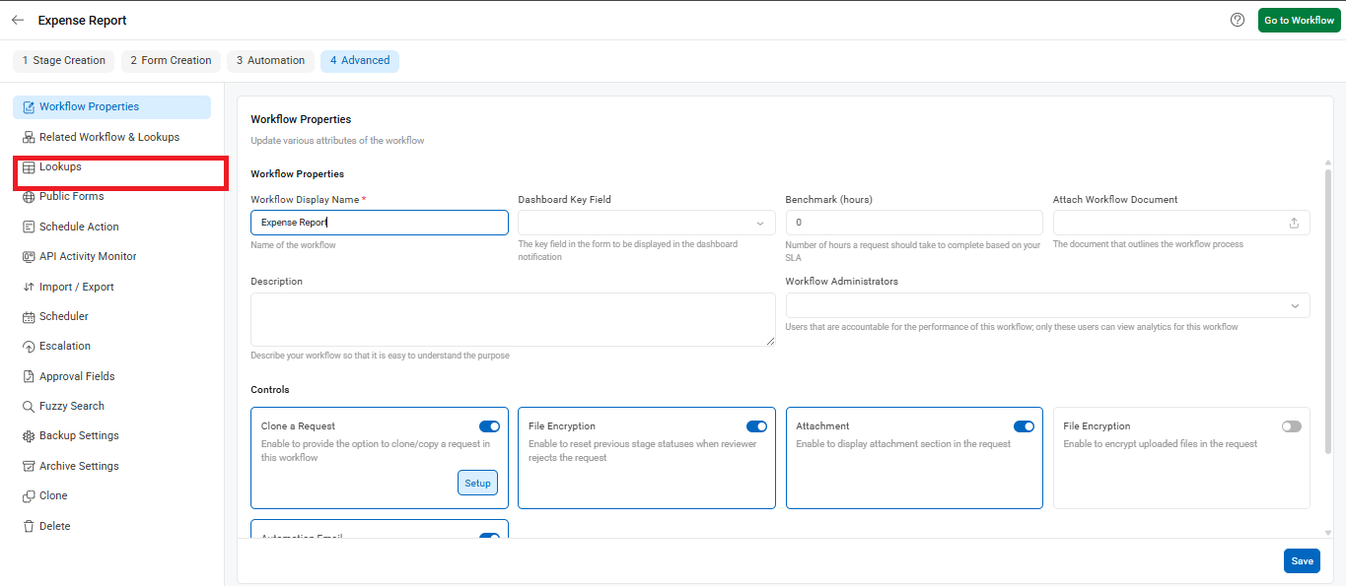Click the vertical scrollbar of the properties panel
The height and width of the screenshot is (586, 1346).
[x=1327, y=312]
